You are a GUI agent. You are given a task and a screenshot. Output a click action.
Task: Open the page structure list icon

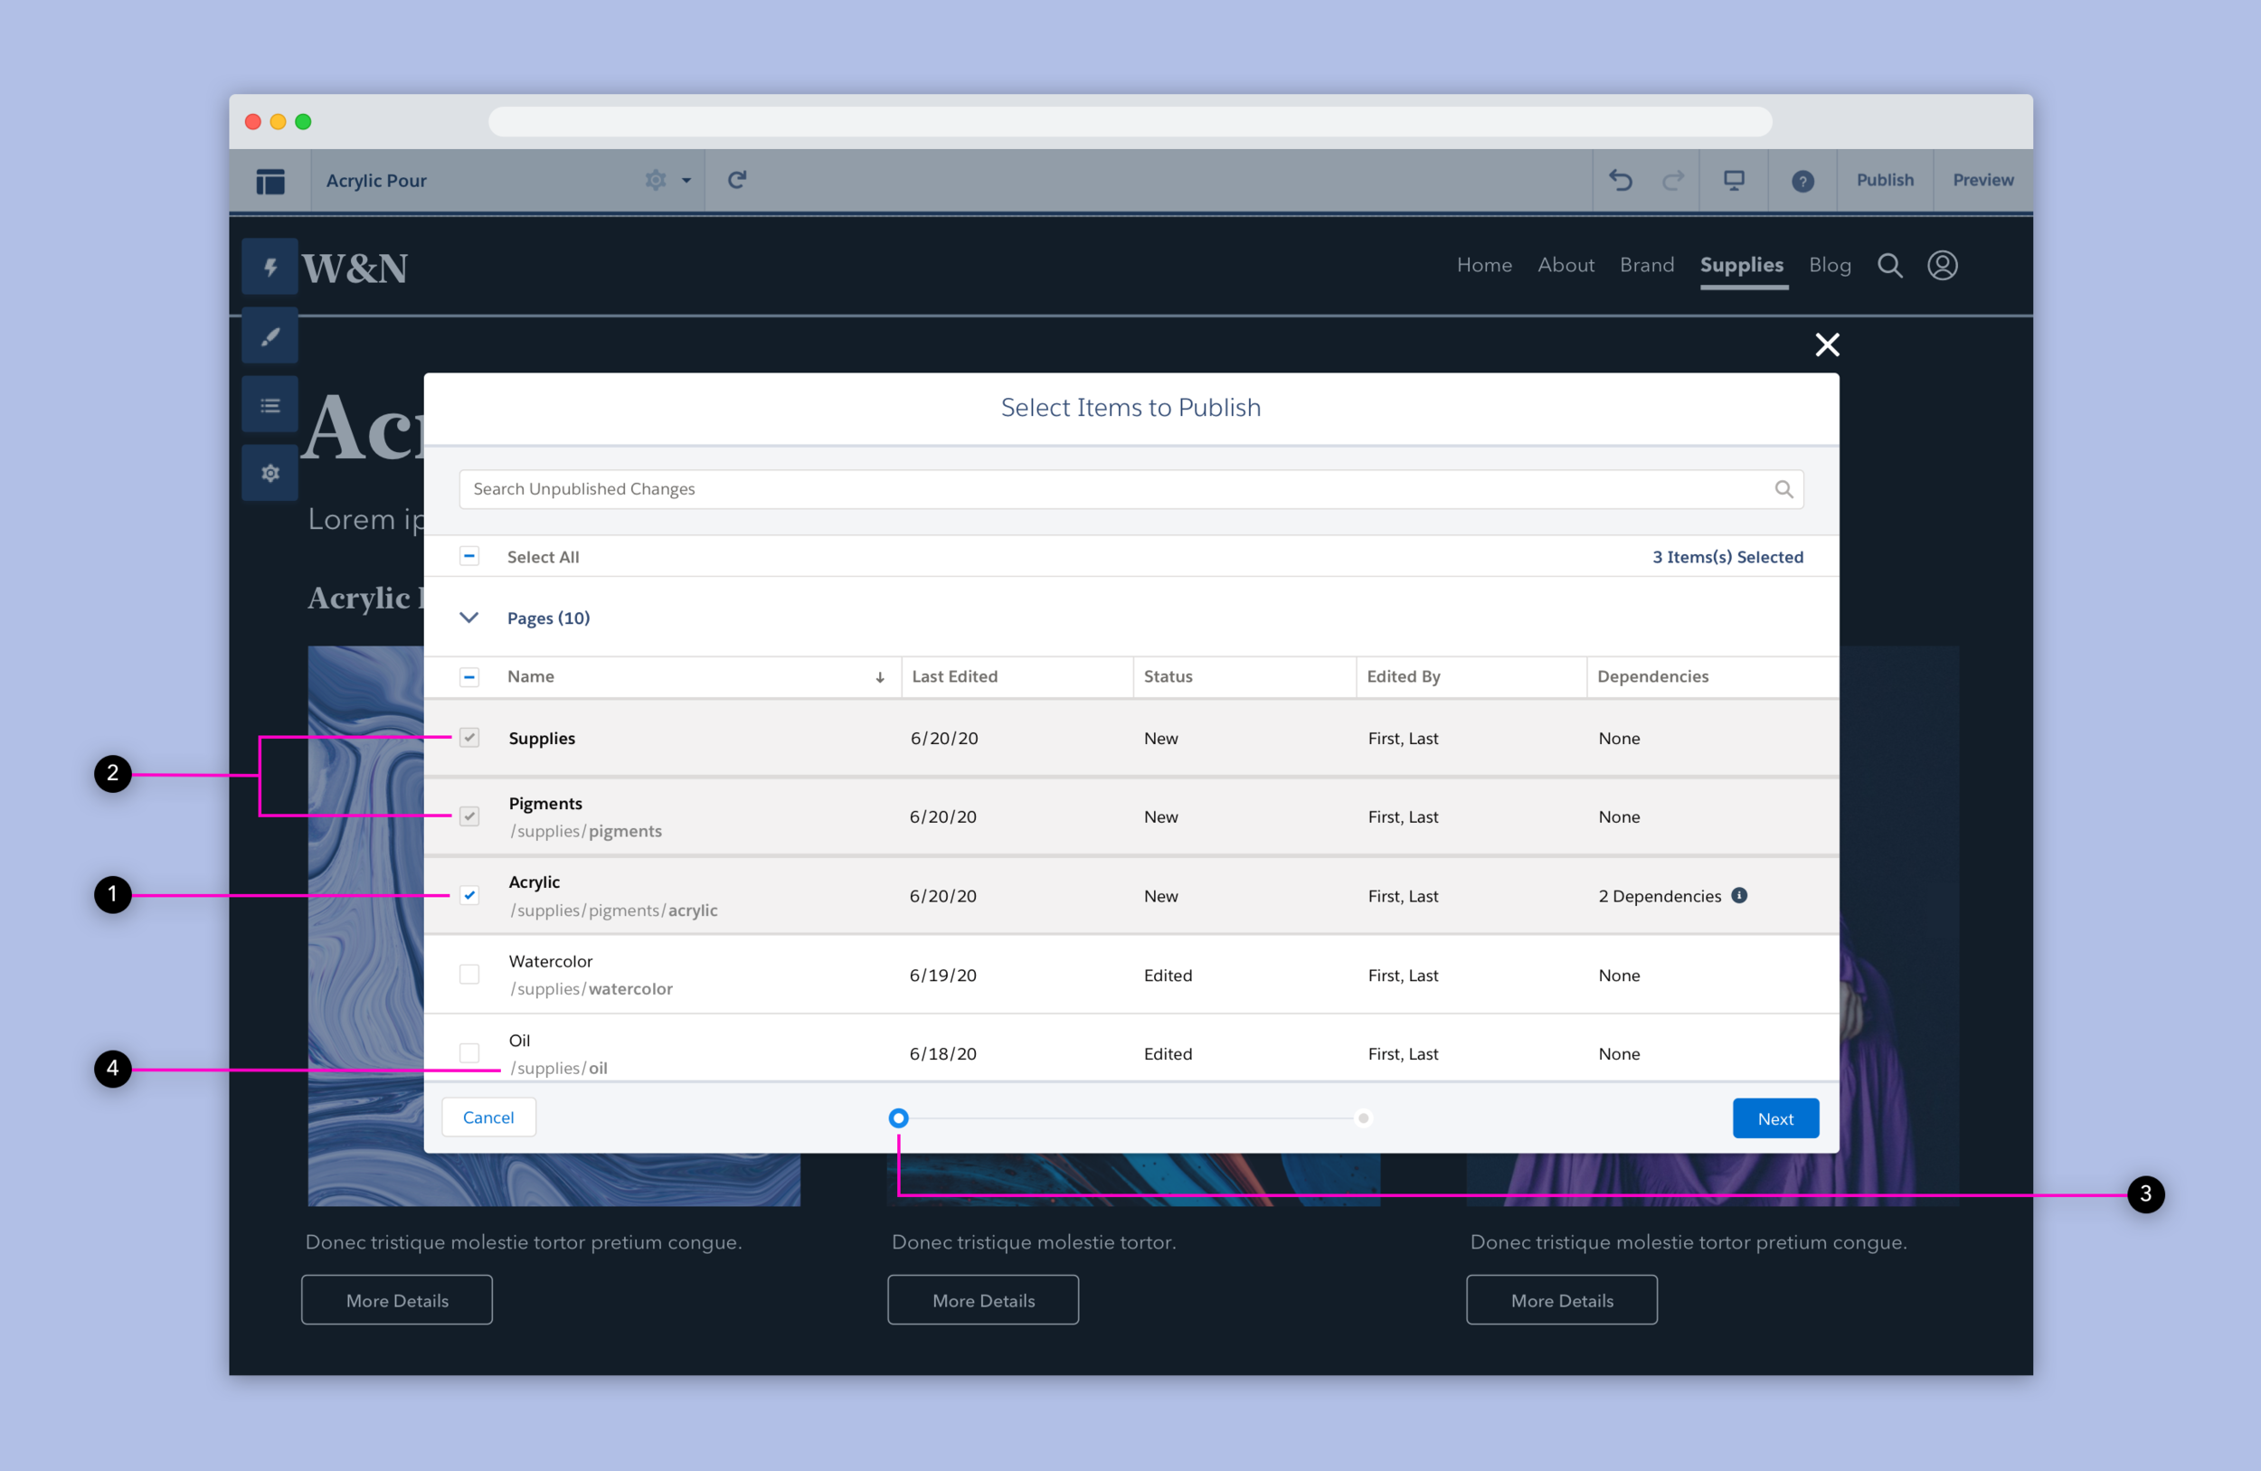[x=270, y=406]
